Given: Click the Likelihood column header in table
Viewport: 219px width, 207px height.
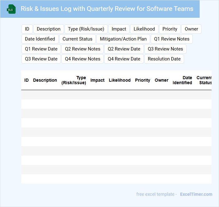Looking at the screenshot, I should (119, 80).
